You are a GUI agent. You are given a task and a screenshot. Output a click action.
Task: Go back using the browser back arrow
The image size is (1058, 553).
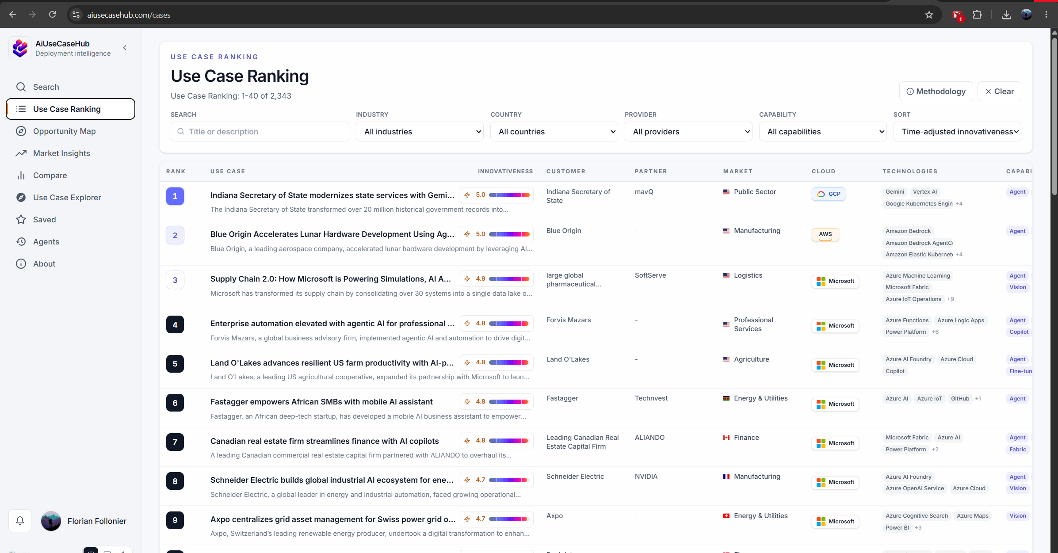tap(13, 15)
